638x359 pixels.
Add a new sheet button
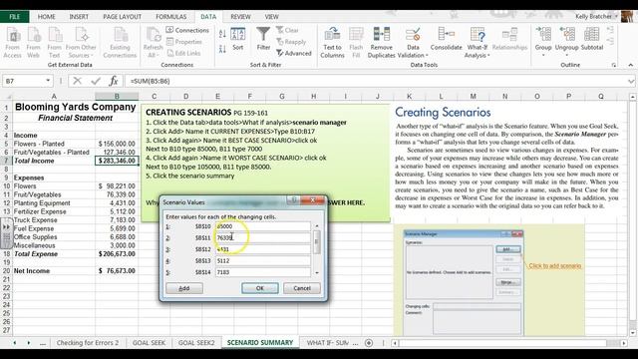(x=369, y=343)
